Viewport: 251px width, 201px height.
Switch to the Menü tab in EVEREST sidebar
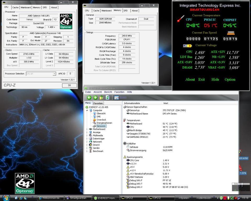[88, 103]
